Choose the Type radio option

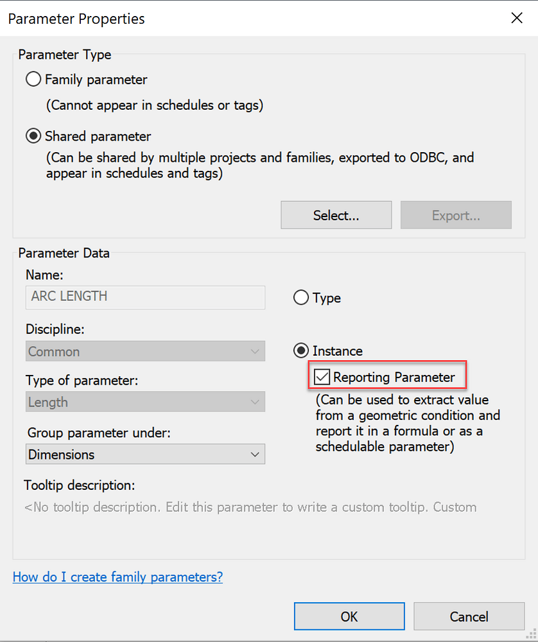300,297
